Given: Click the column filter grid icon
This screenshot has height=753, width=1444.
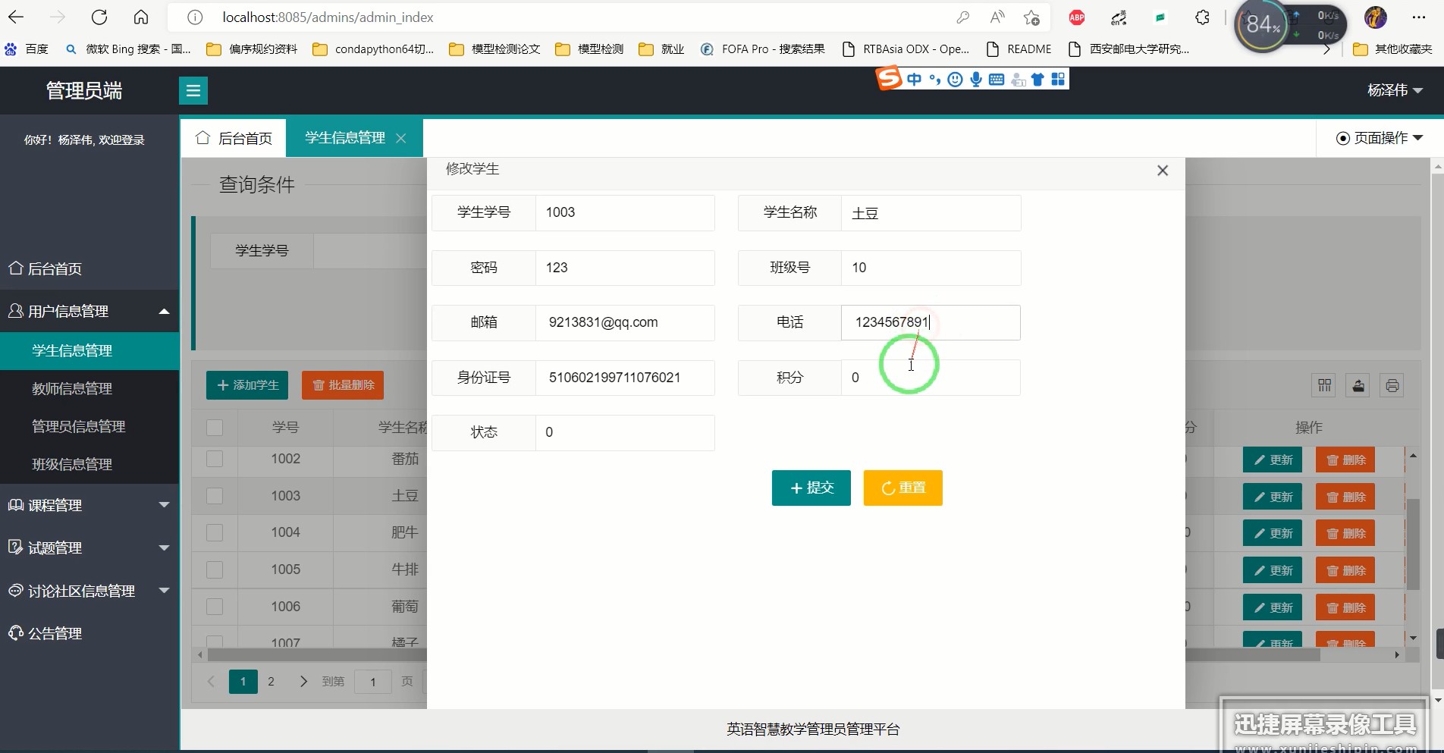Looking at the screenshot, I should (x=1324, y=386).
